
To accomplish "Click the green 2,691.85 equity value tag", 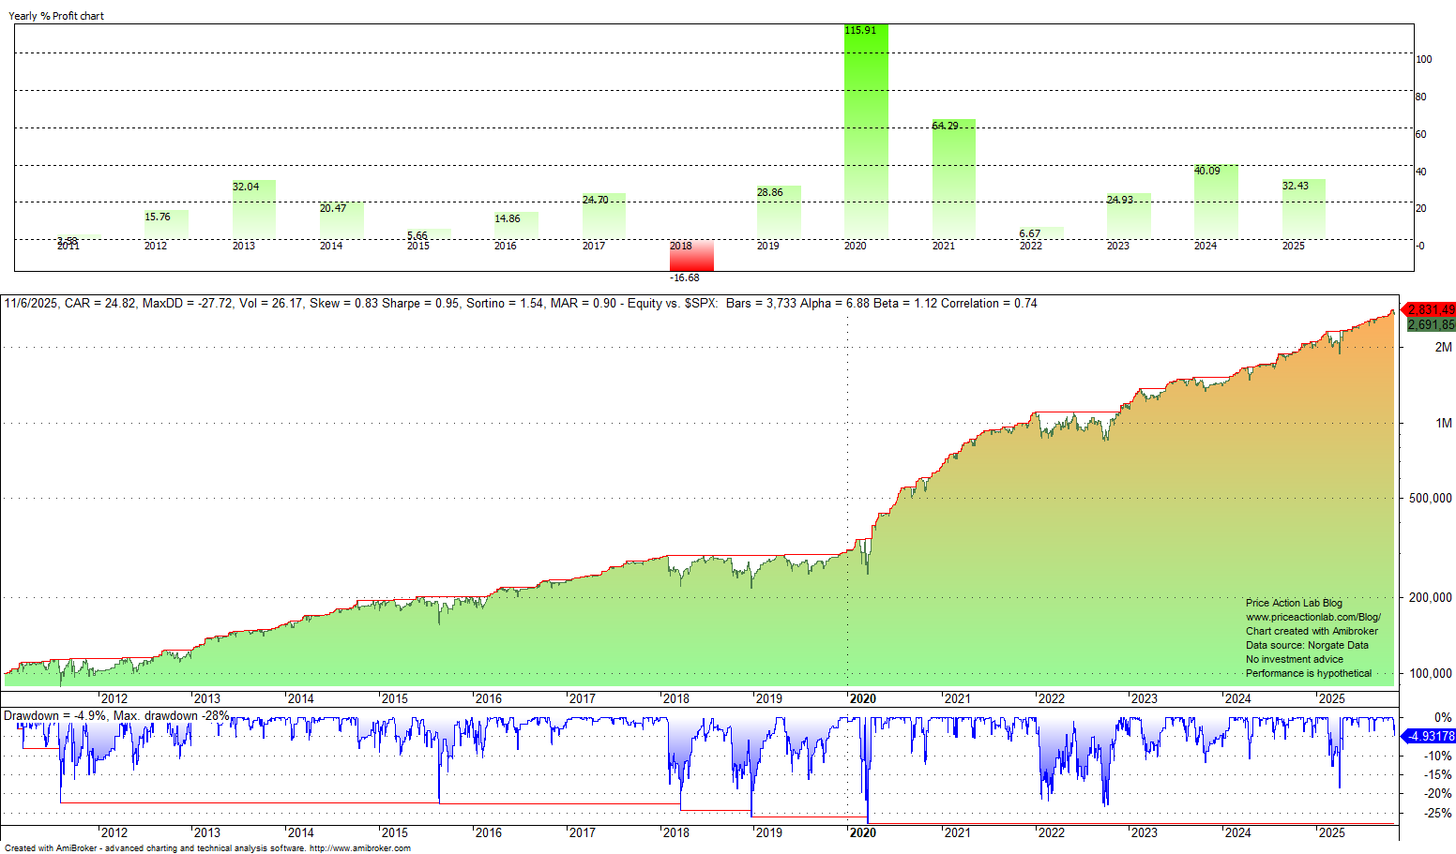I will click(1430, 324).
